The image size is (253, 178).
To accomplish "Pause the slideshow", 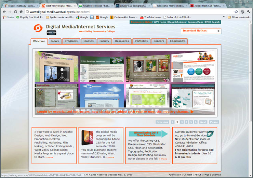I will coord(214,122).
